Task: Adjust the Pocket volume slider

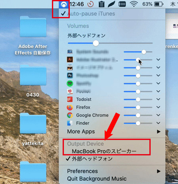Action: pyautogui.click(x=138, y=91)
